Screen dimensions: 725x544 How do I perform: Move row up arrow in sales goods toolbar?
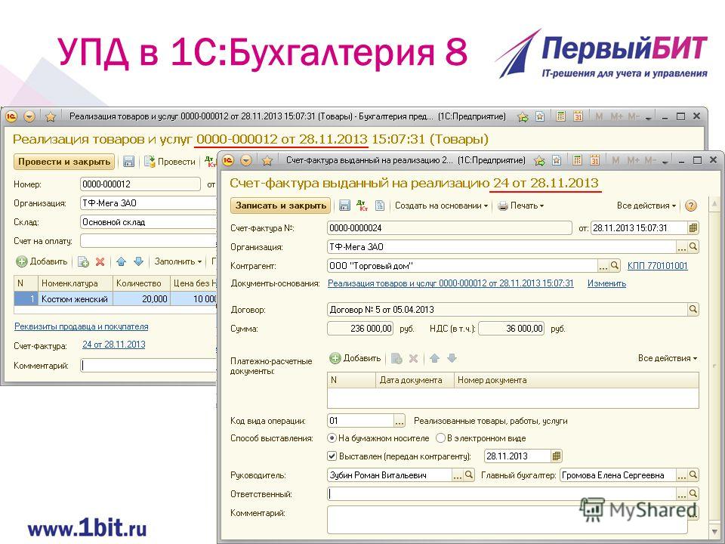(121, 262)
